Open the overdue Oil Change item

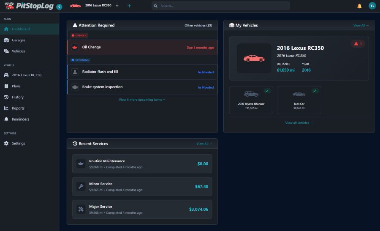pyautogui.click(x=142, y=47)
